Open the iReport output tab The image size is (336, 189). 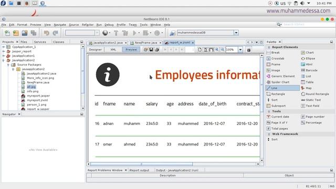pyautogui.click(x=139, y=170)
